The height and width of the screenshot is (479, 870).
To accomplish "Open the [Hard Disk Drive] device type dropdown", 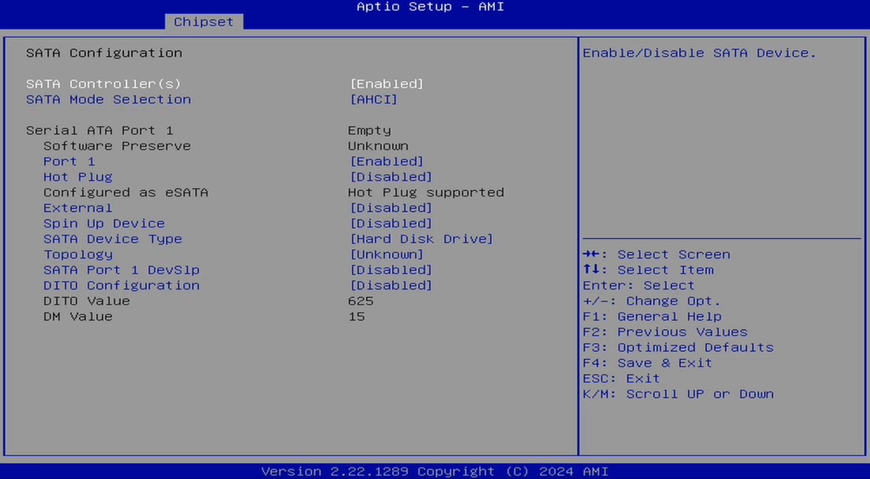I will 421,239.
